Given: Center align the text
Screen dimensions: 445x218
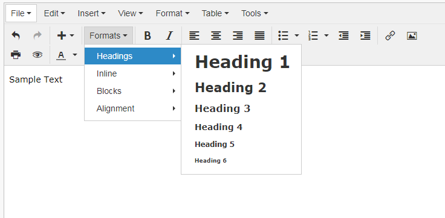Looking at the screenshot, I should click(216, 36).
